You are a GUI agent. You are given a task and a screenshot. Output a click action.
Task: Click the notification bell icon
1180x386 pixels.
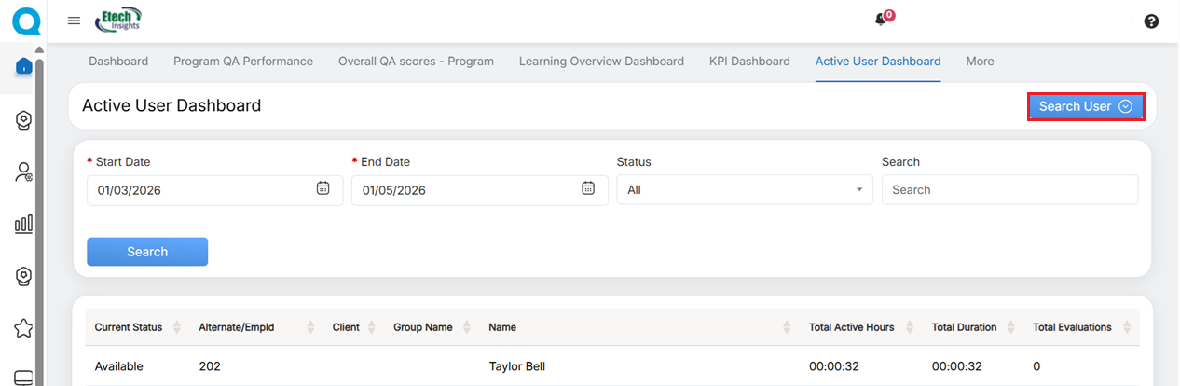click(880, 20)
